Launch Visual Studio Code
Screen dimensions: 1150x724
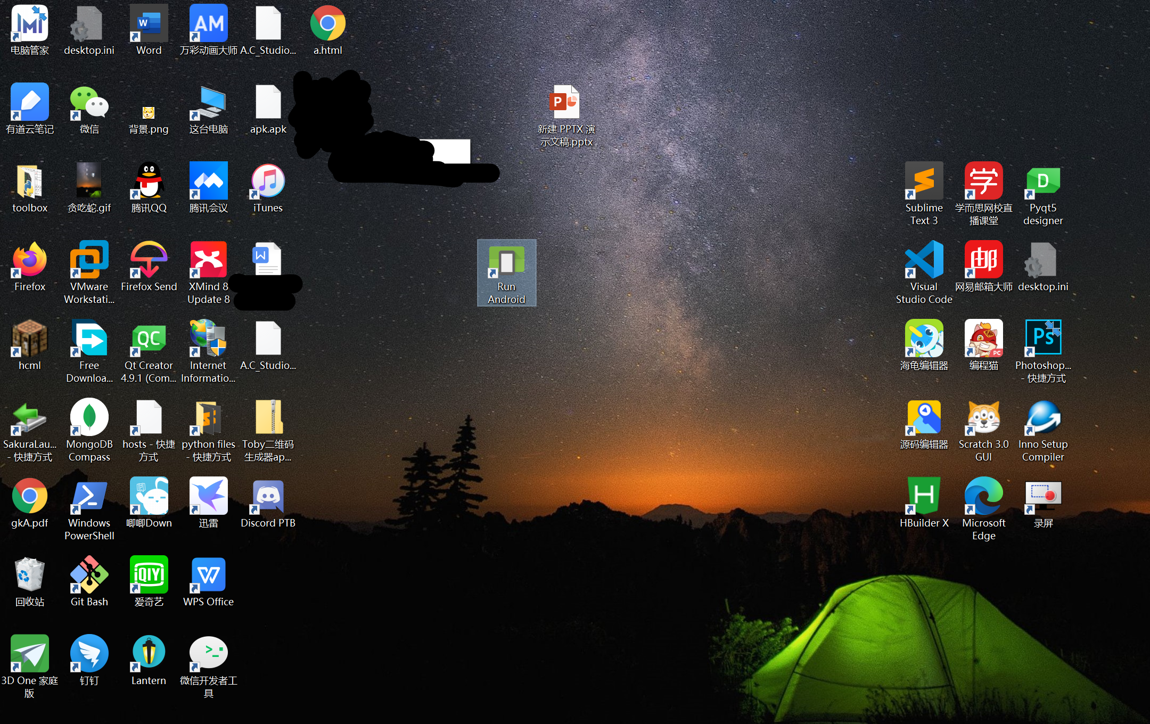[x=924, y=273]
